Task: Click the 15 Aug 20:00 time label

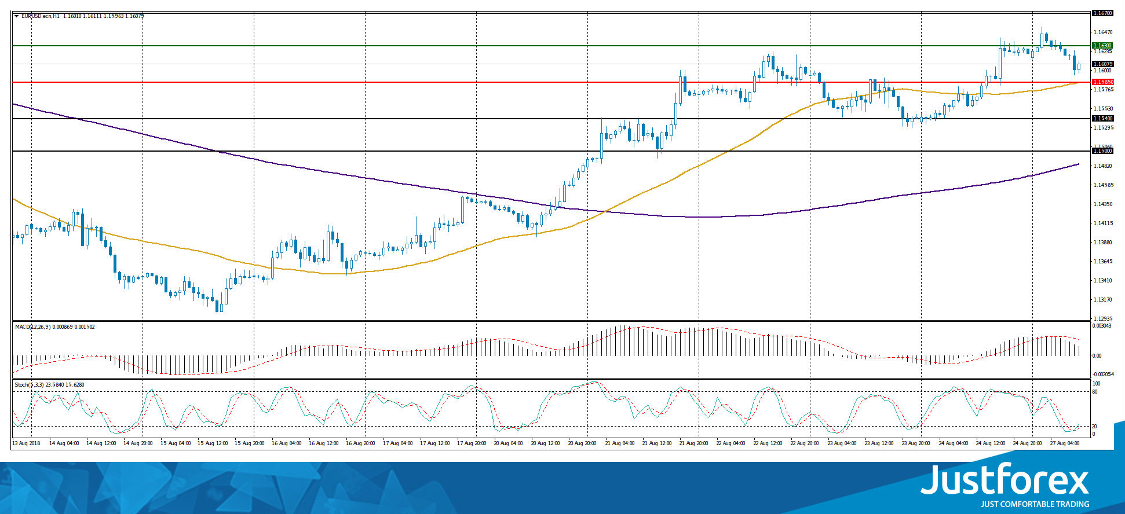Action: click(250, 443)
